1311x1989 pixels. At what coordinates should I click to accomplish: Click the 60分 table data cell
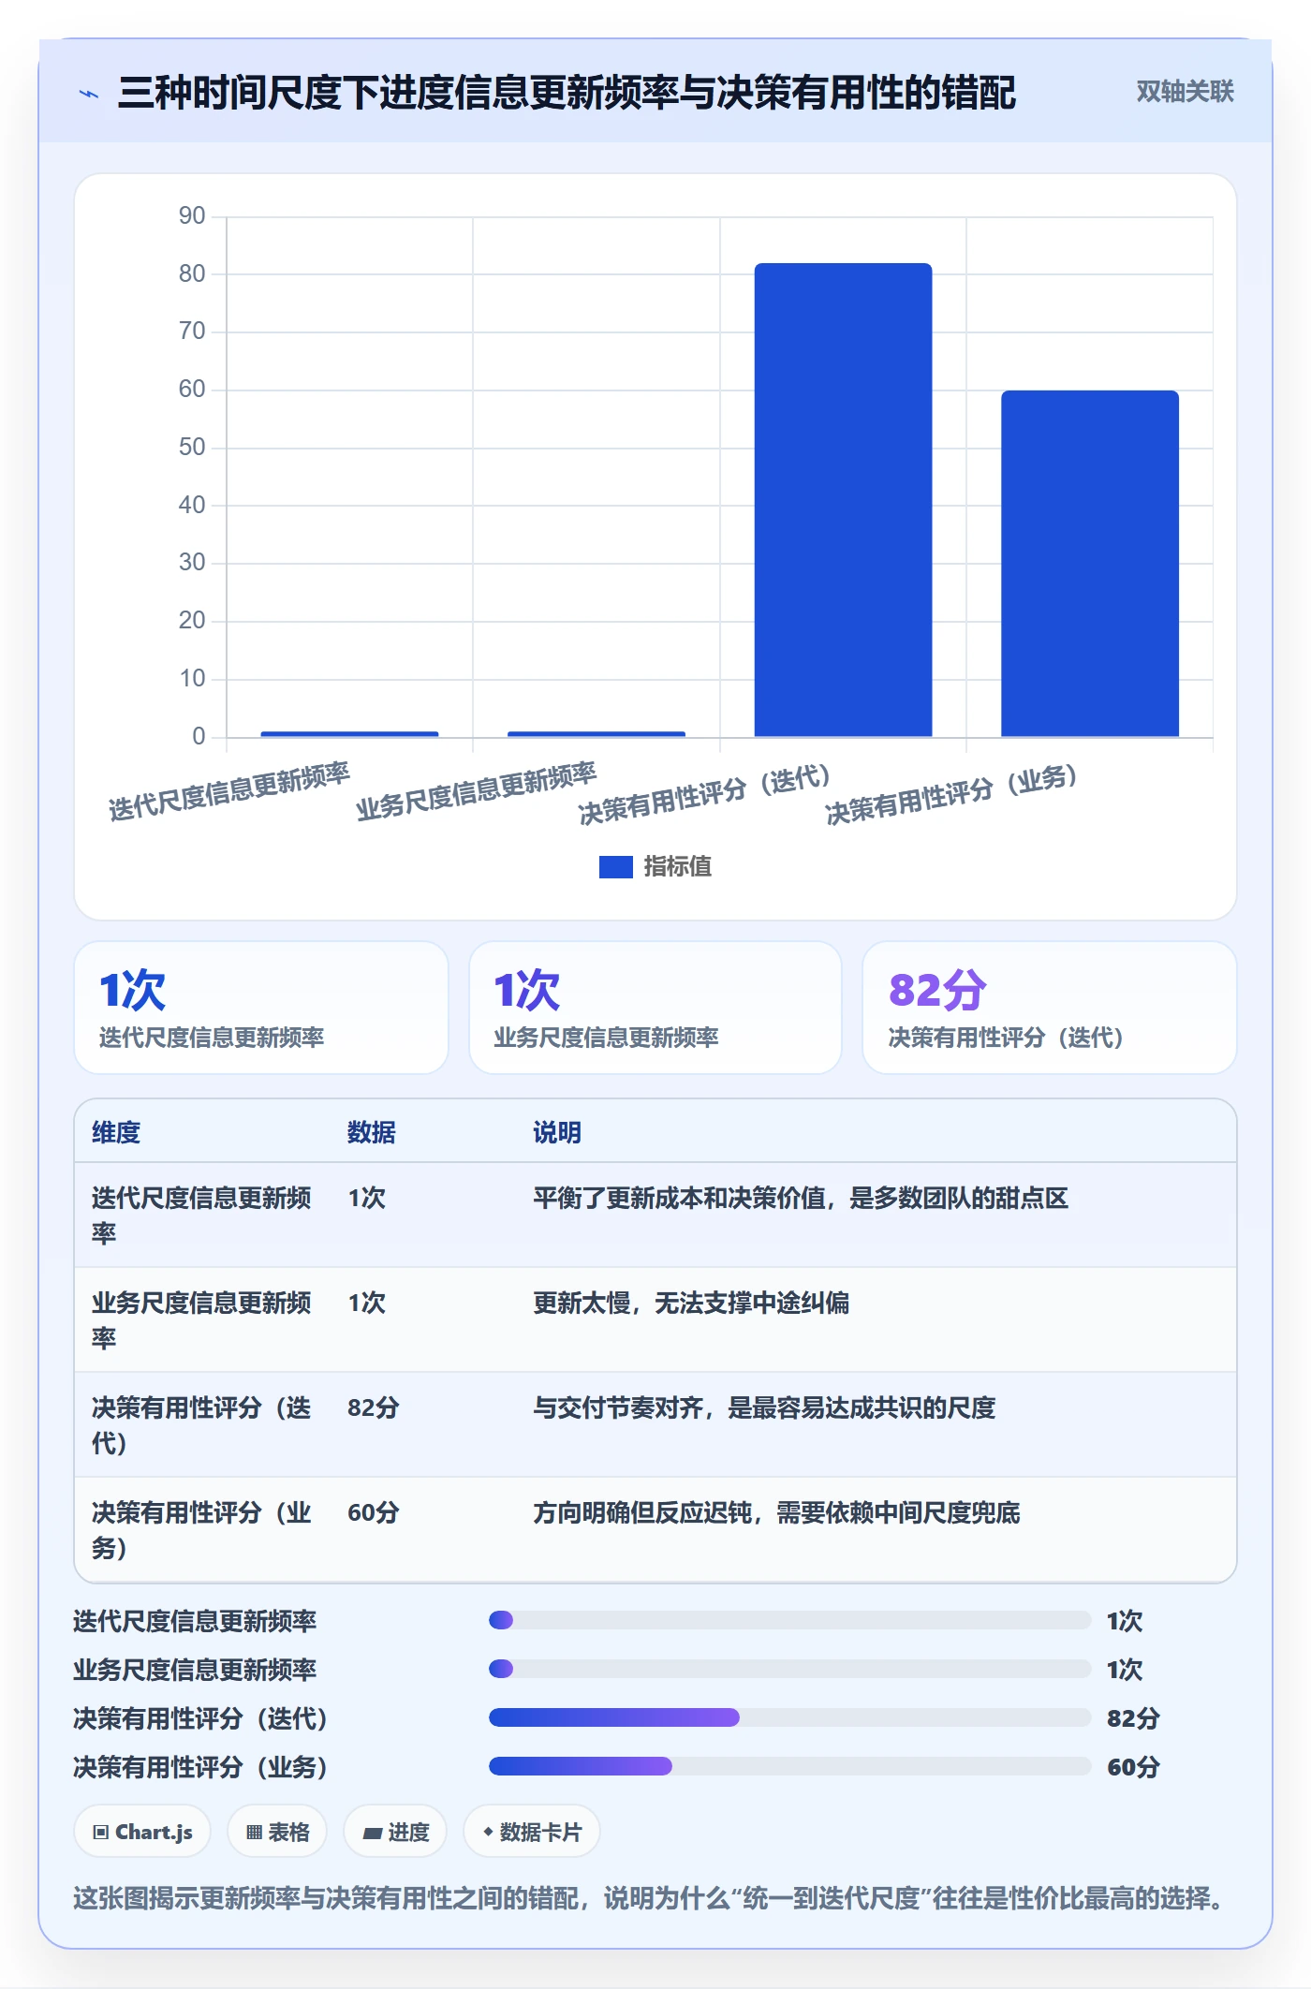(374, 1513)
